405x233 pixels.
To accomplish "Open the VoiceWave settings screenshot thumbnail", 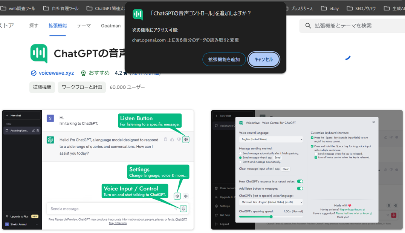I will point(307,170).
